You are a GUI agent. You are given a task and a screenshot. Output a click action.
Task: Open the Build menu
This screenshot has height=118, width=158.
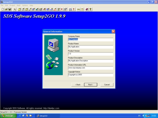coord(19,5)
